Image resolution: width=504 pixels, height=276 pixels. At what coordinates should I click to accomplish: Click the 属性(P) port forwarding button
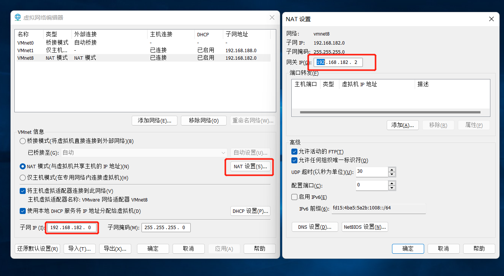pos(474,125)
